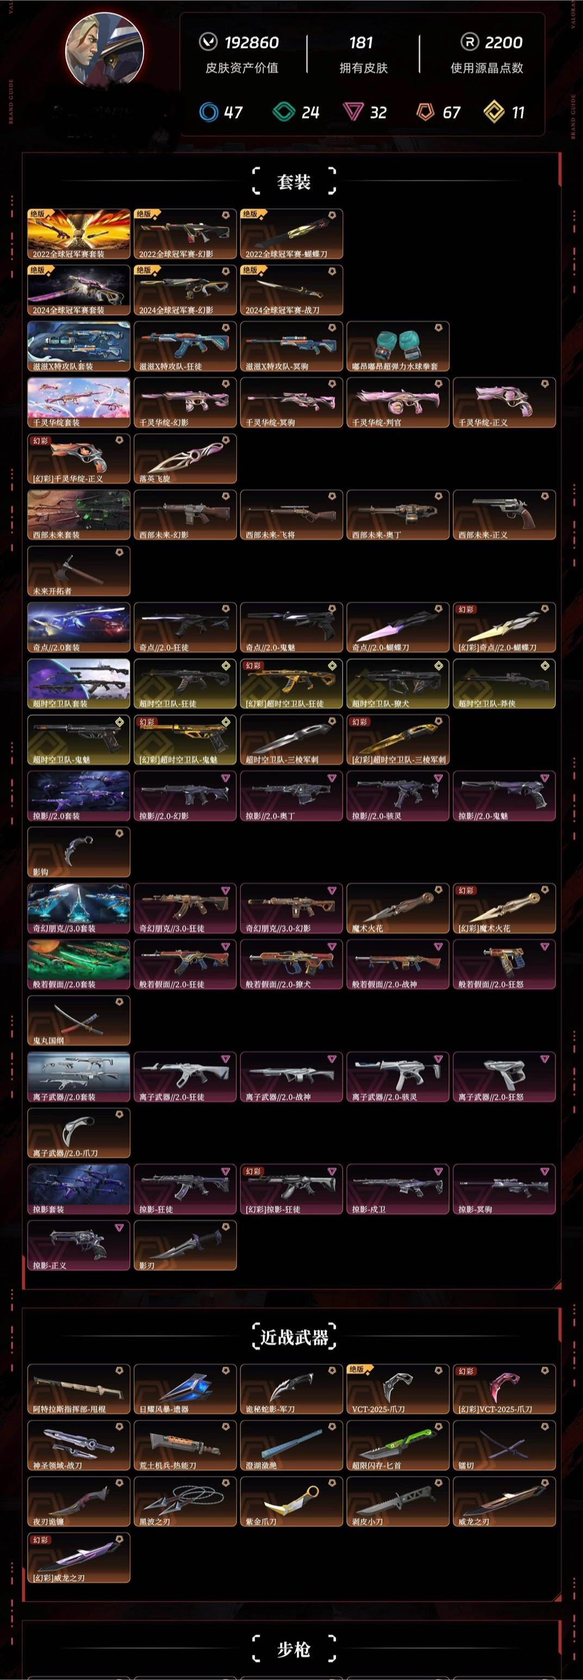Open the 千灵华绽套装 bundle thumbnail
583x1680 pixels.
(79, 402)
